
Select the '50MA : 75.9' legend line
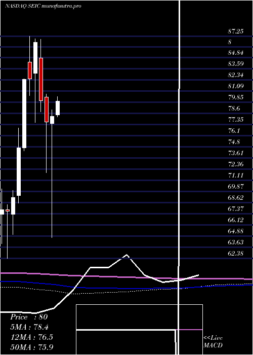[x=32, y=347]
